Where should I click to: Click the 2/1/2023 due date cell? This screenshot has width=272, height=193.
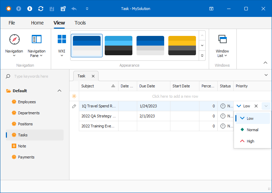153,116
